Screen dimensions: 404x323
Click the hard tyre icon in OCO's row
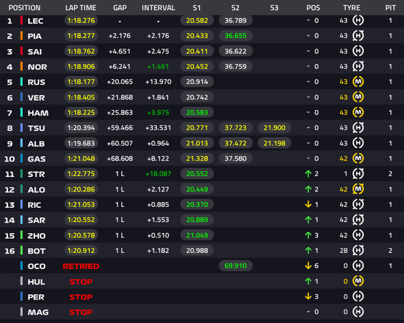[x=358, y=266]
